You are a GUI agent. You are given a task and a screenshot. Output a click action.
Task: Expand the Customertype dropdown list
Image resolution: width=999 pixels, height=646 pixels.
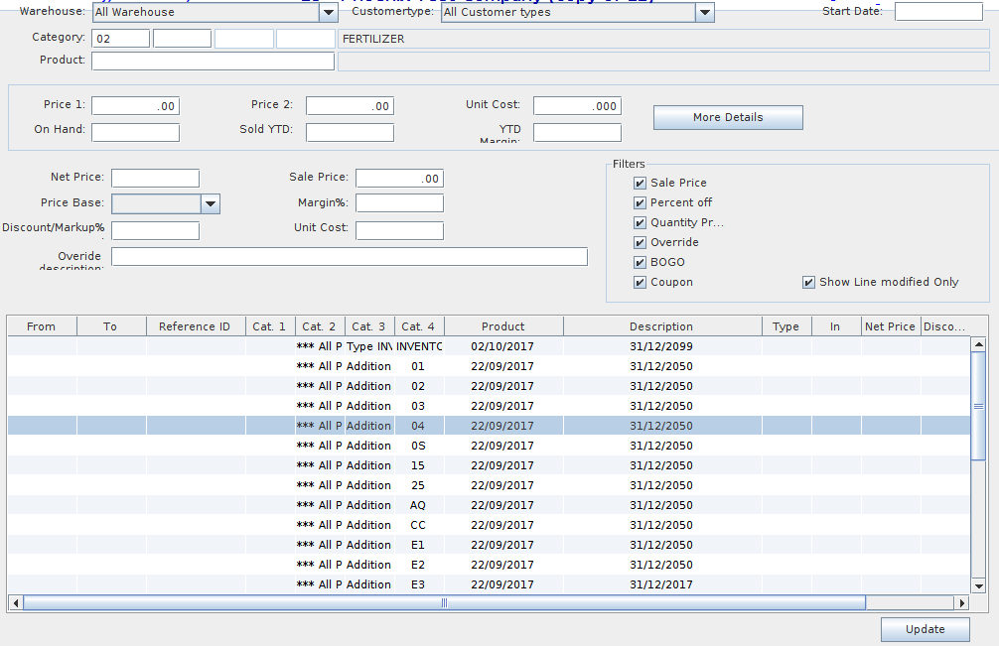point(704,13)
